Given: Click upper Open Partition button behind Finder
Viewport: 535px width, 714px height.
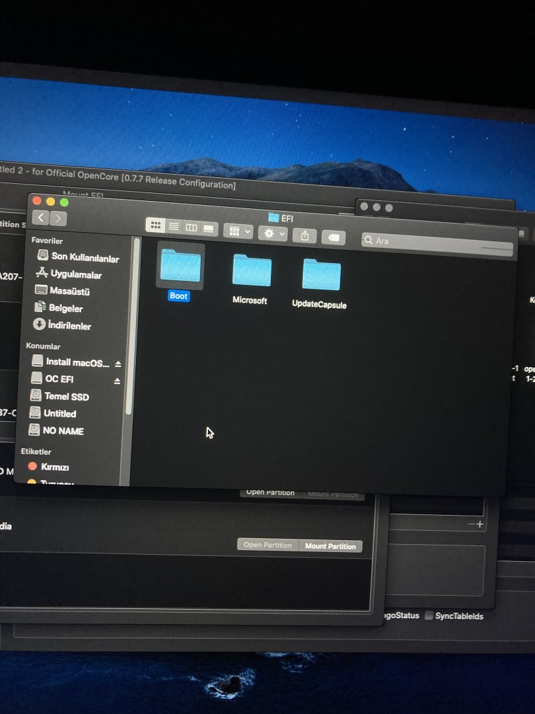Looking at the screenshot, I should pyautogui.click(x=270, y=493).
